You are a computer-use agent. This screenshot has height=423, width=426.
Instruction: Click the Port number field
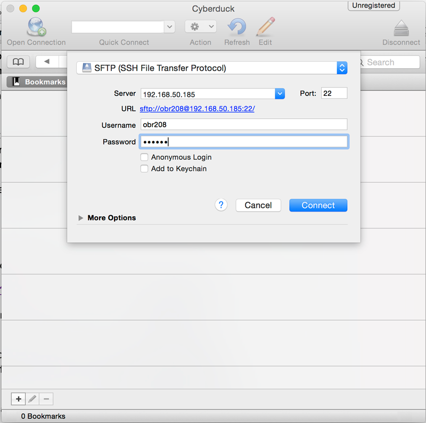(x=334, y=93)
